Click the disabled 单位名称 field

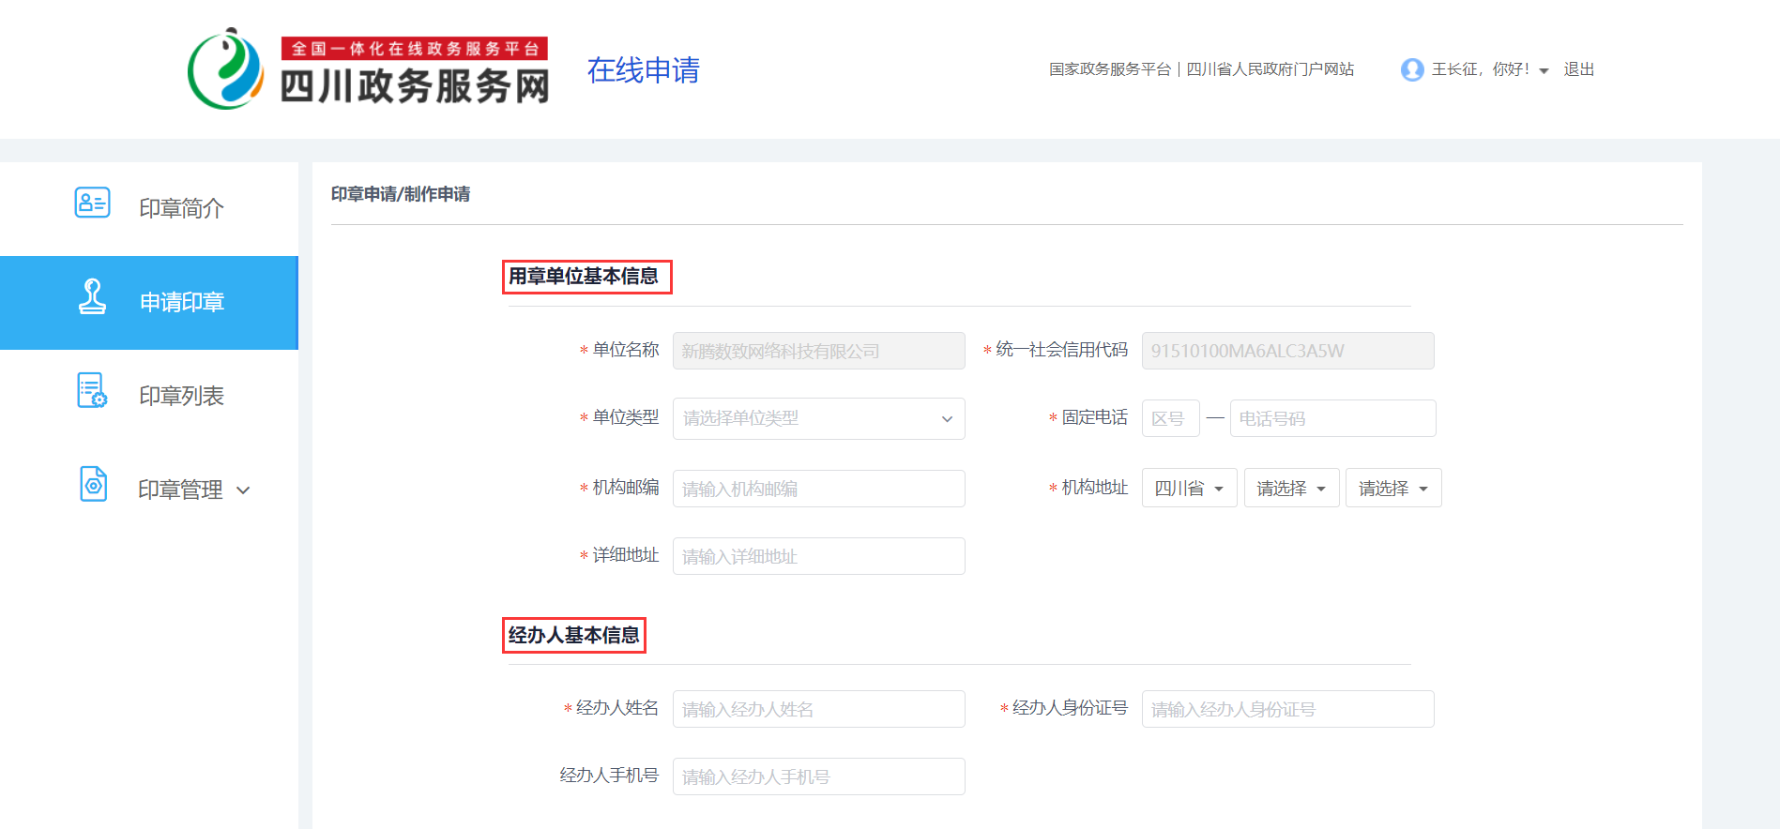pyautogui.click(x=818, y=351)
